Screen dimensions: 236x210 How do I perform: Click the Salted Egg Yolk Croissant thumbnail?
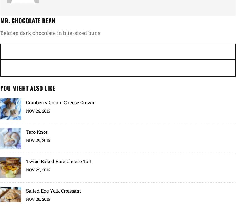click(11, 194)
